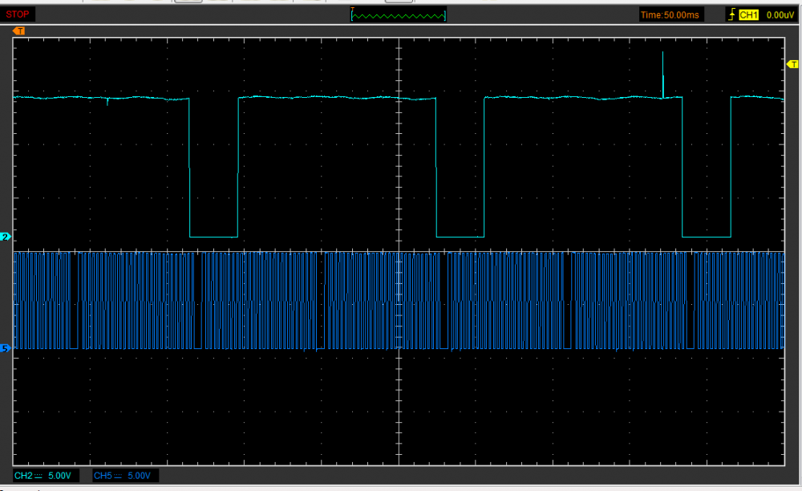Click the small downward glitch on cyan trace
Screen dimensions: 802x491
click(108, 102)
